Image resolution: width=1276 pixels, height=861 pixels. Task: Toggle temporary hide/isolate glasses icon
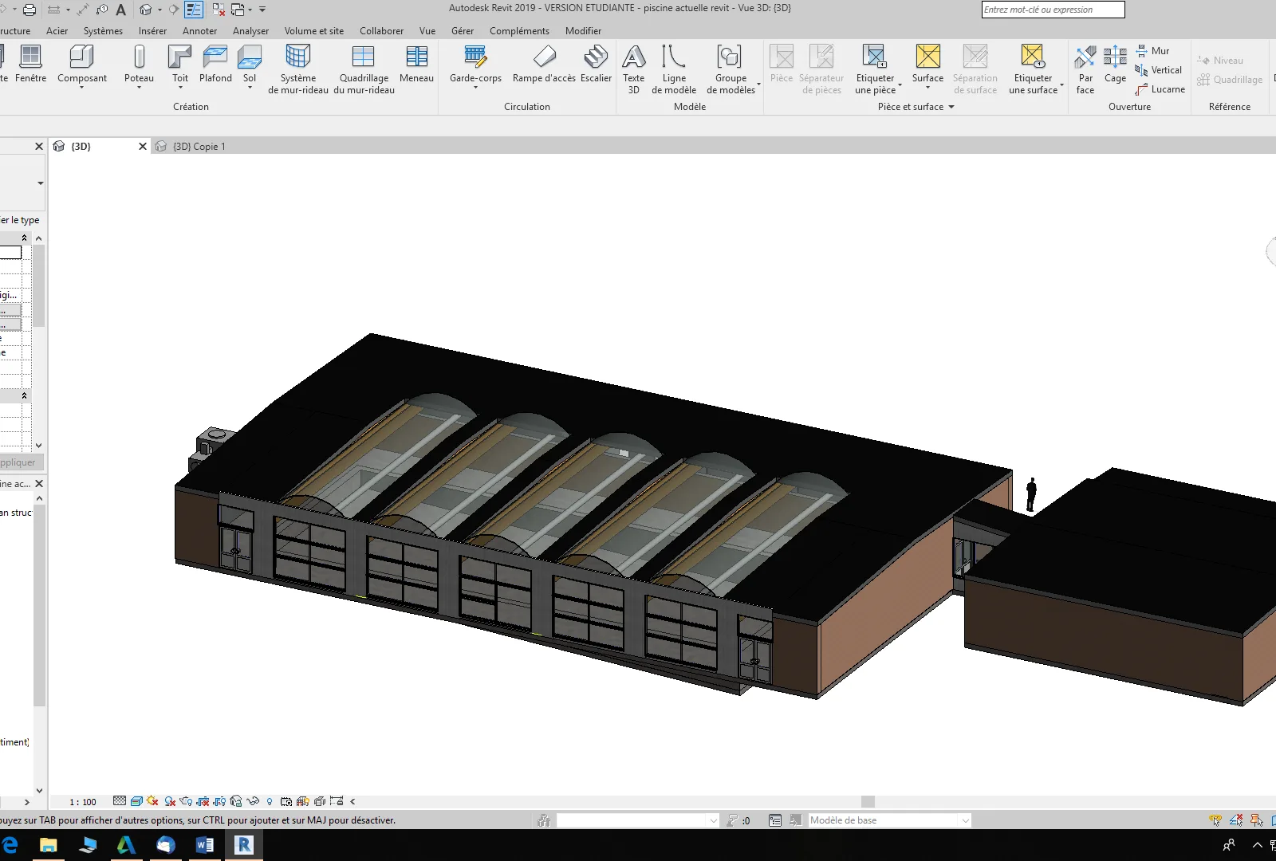click(x=253, y=801)
